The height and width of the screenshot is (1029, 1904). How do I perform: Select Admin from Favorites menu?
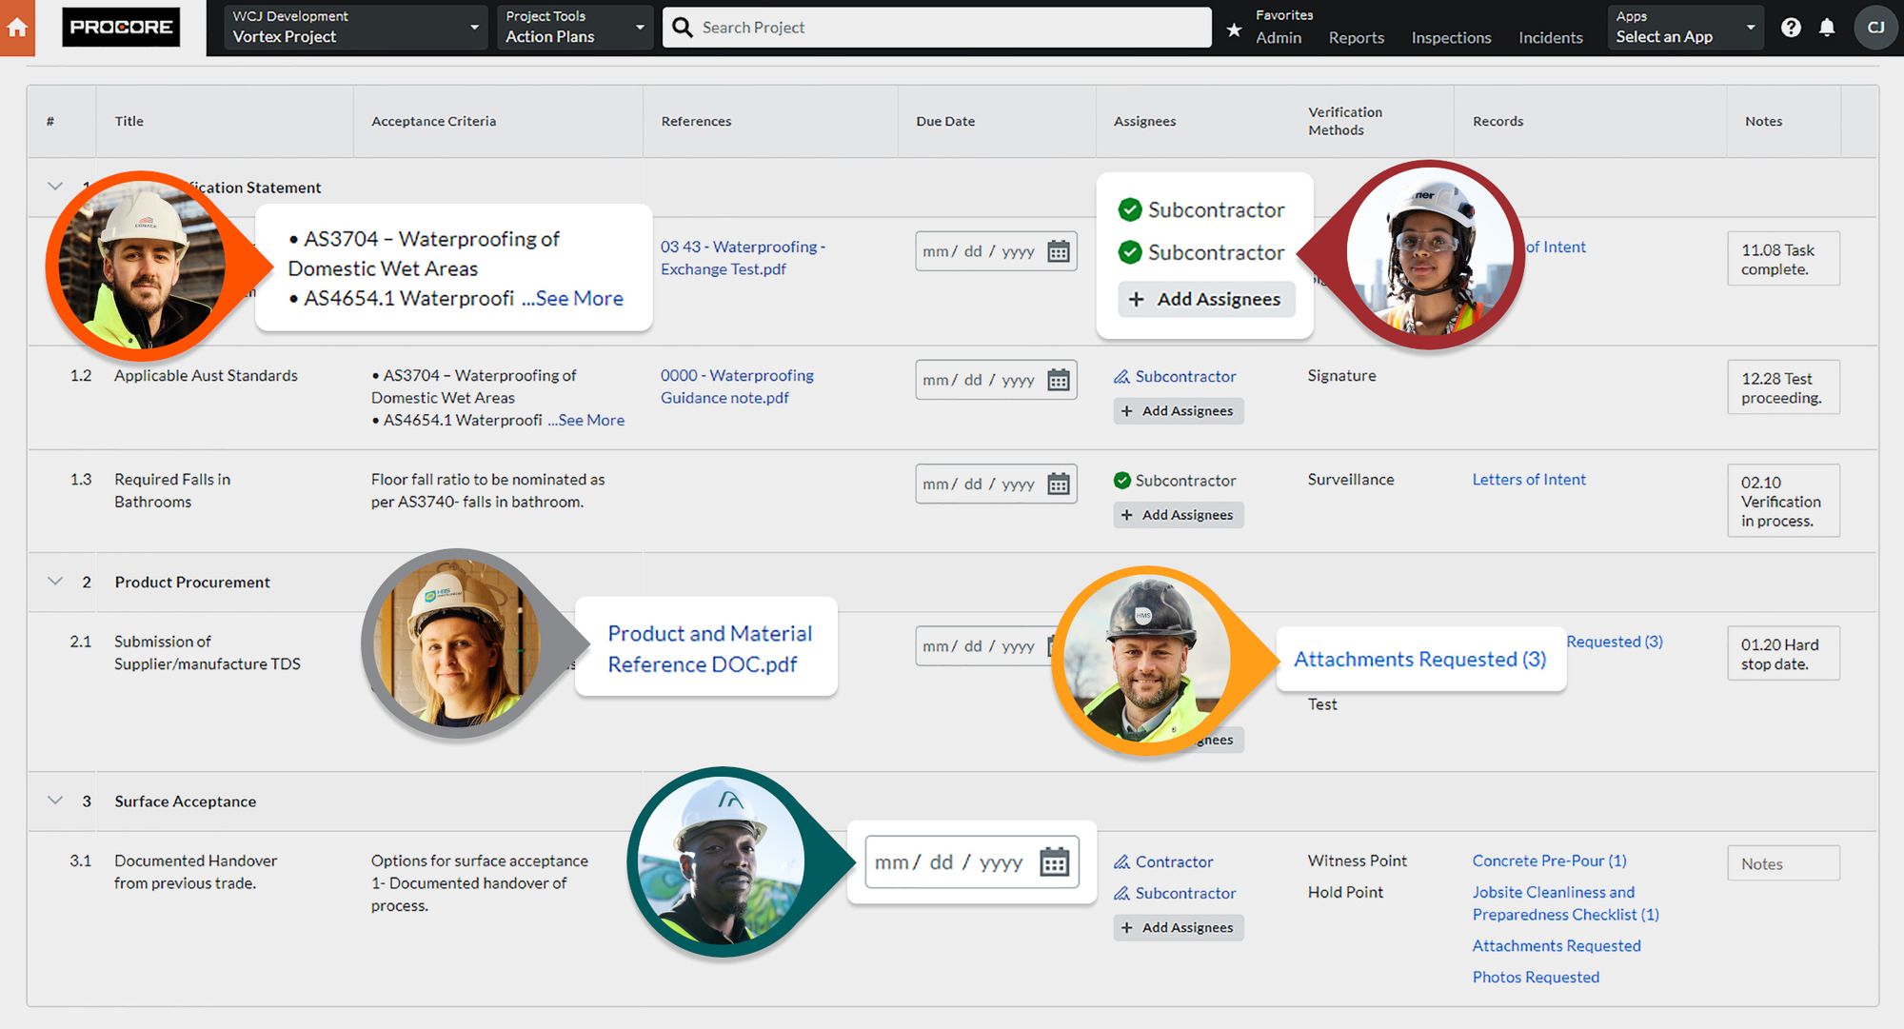pos(1279,35)
